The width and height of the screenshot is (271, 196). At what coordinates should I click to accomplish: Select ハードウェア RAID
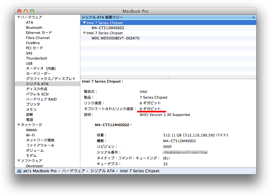point(41,99)
